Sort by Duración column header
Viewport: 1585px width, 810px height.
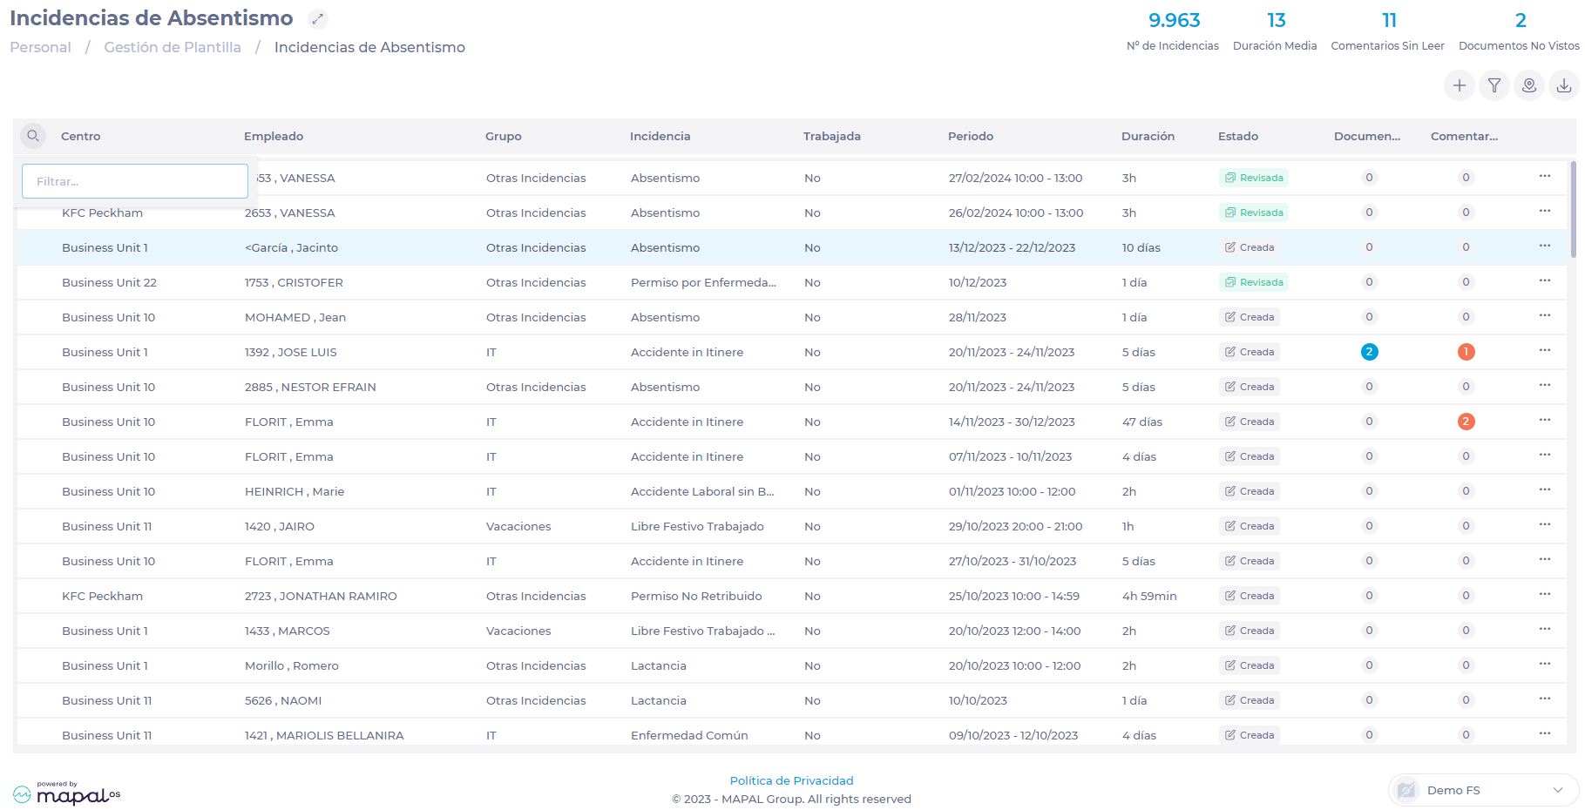1148,136
